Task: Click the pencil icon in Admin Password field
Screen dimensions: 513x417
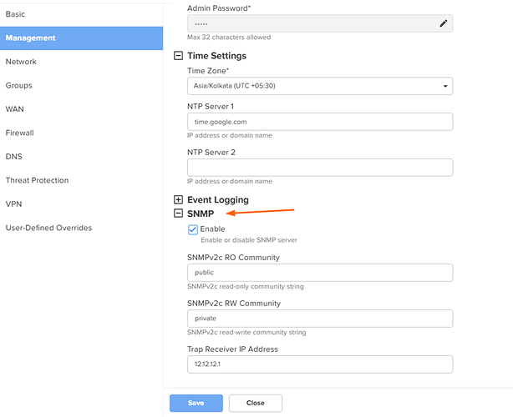Action: click(443, 23)
